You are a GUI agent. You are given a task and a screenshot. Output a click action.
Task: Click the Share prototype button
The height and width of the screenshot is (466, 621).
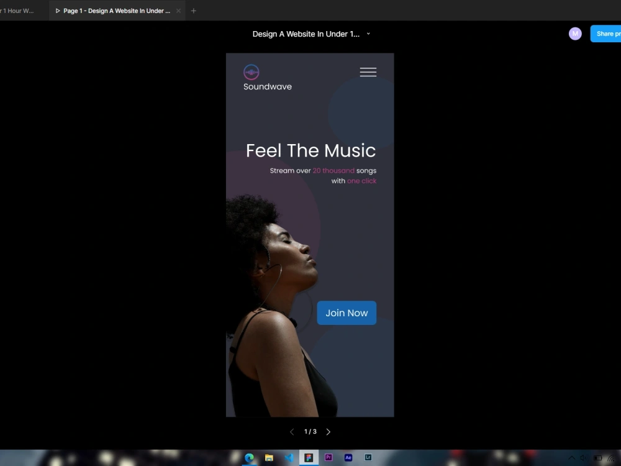[606, 34]
